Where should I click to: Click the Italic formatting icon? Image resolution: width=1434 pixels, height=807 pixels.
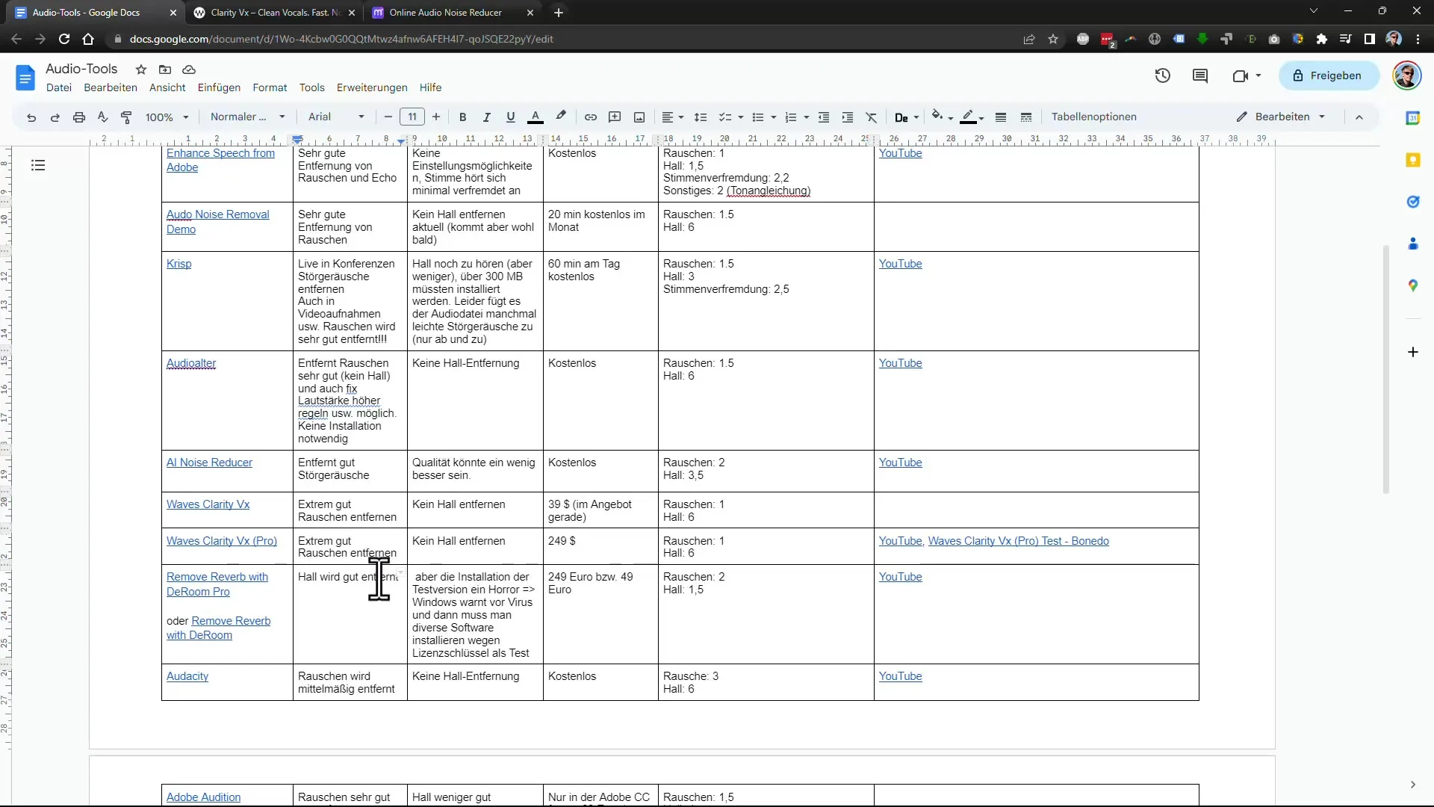pos(486,117)
